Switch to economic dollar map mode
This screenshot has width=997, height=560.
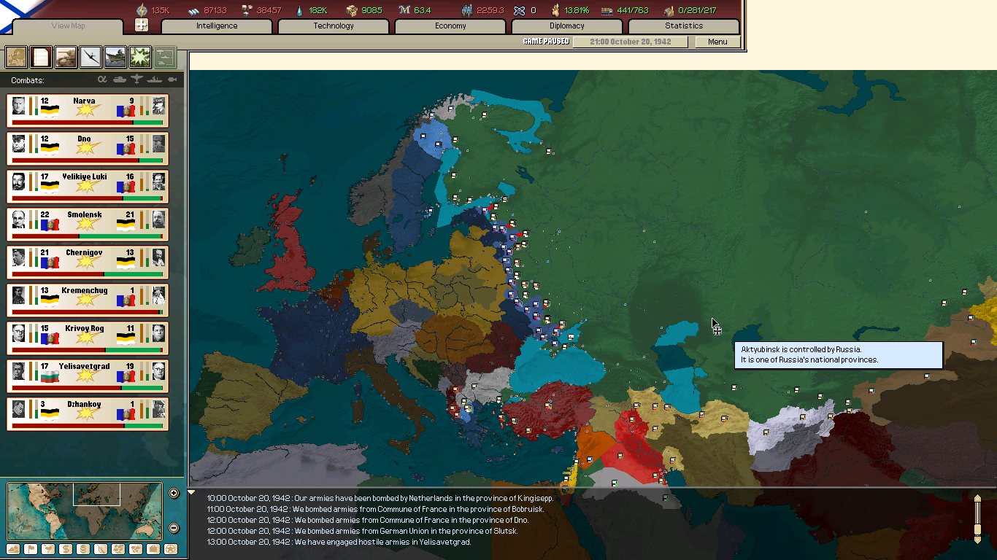(x=66, y=548)
